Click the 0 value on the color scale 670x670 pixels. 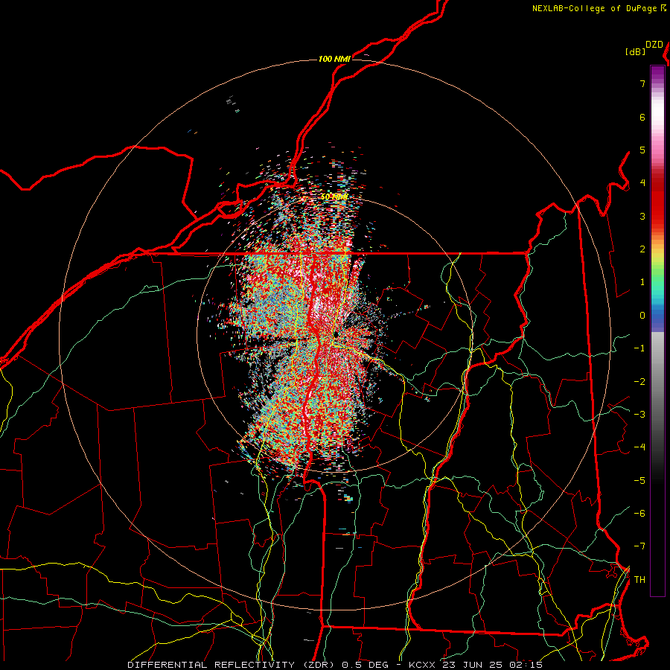[642, 316]
